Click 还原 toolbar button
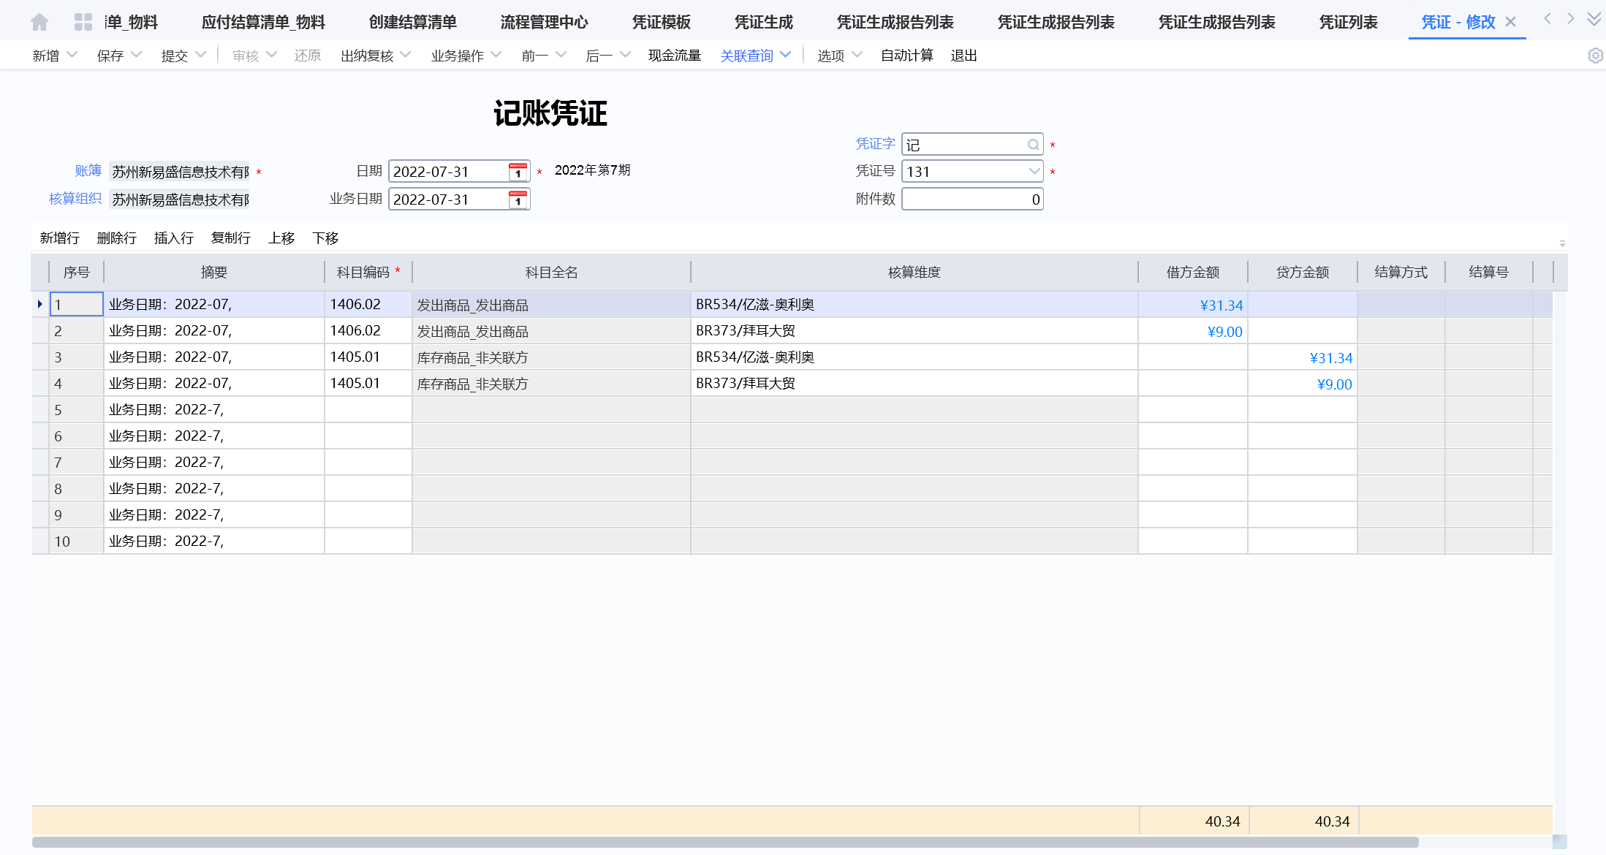Viewport: 1606px width, 855px height. (307, 56)
